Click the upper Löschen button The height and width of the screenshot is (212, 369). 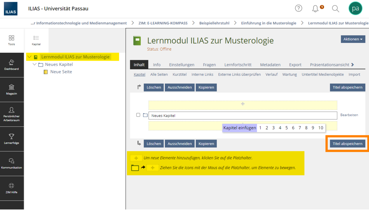pyautogui.click(x=154, y=87)
